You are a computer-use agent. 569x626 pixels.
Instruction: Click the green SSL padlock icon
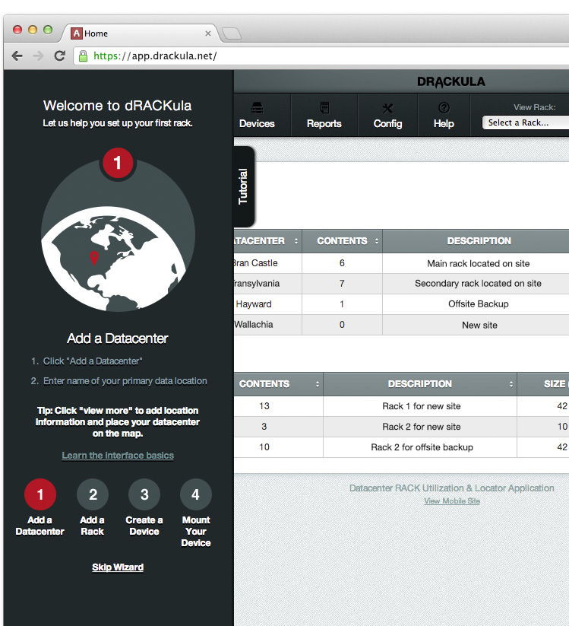coord(82,56)
